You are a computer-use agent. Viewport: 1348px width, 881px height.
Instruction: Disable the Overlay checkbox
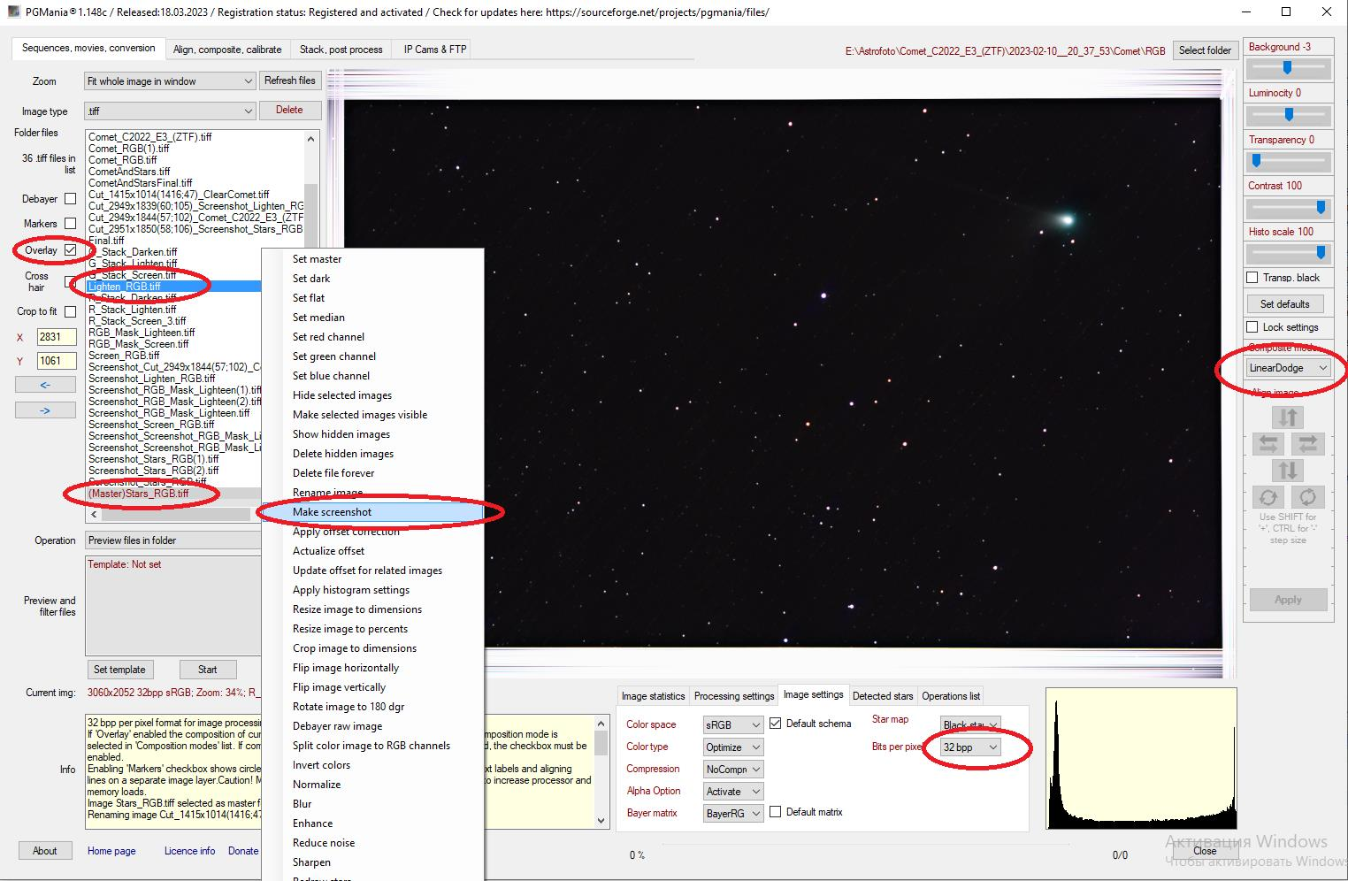[x=71, y=250]
